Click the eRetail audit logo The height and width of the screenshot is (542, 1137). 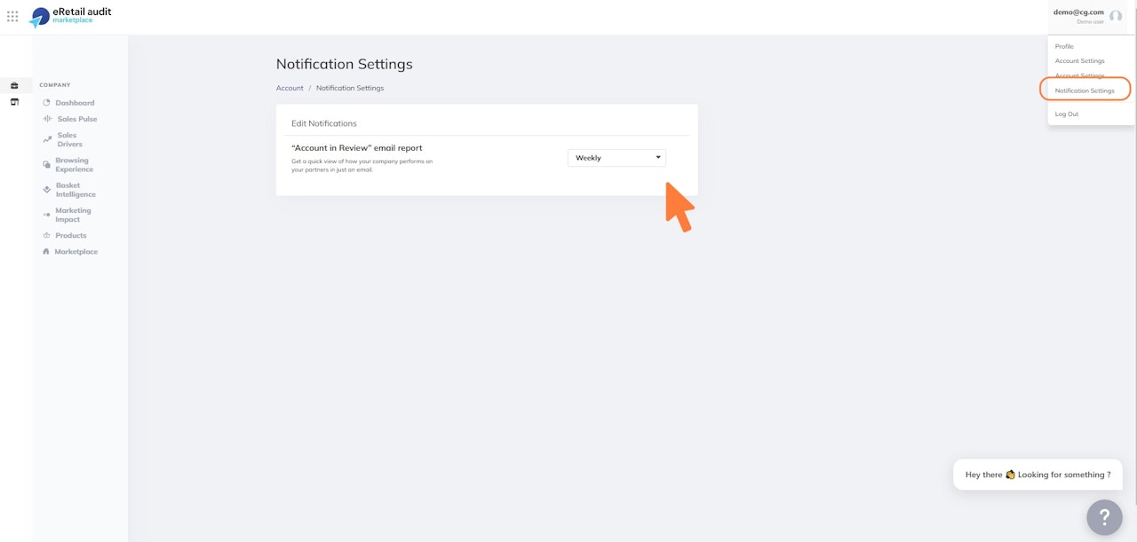(70, 16)
